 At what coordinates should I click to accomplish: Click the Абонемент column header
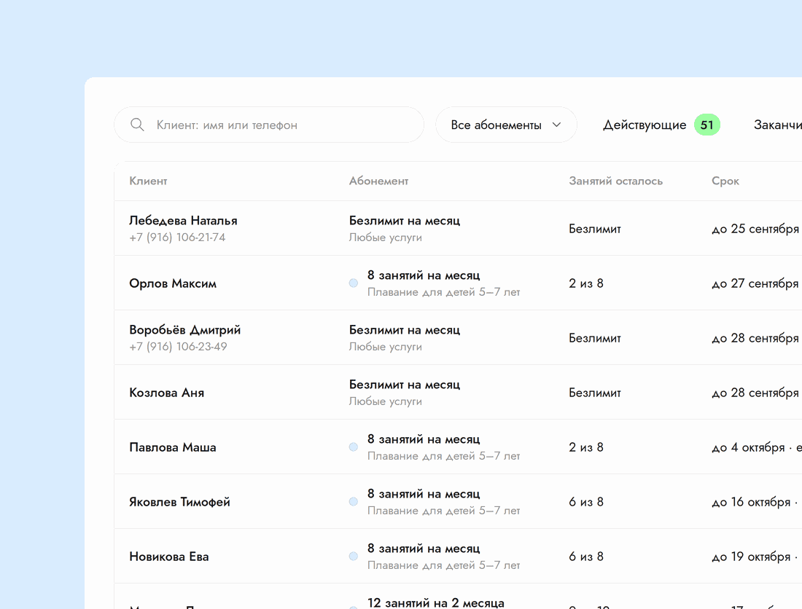tap(378, 181)
